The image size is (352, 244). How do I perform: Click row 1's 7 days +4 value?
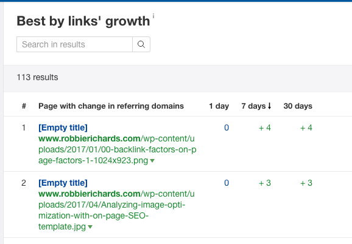265,127
